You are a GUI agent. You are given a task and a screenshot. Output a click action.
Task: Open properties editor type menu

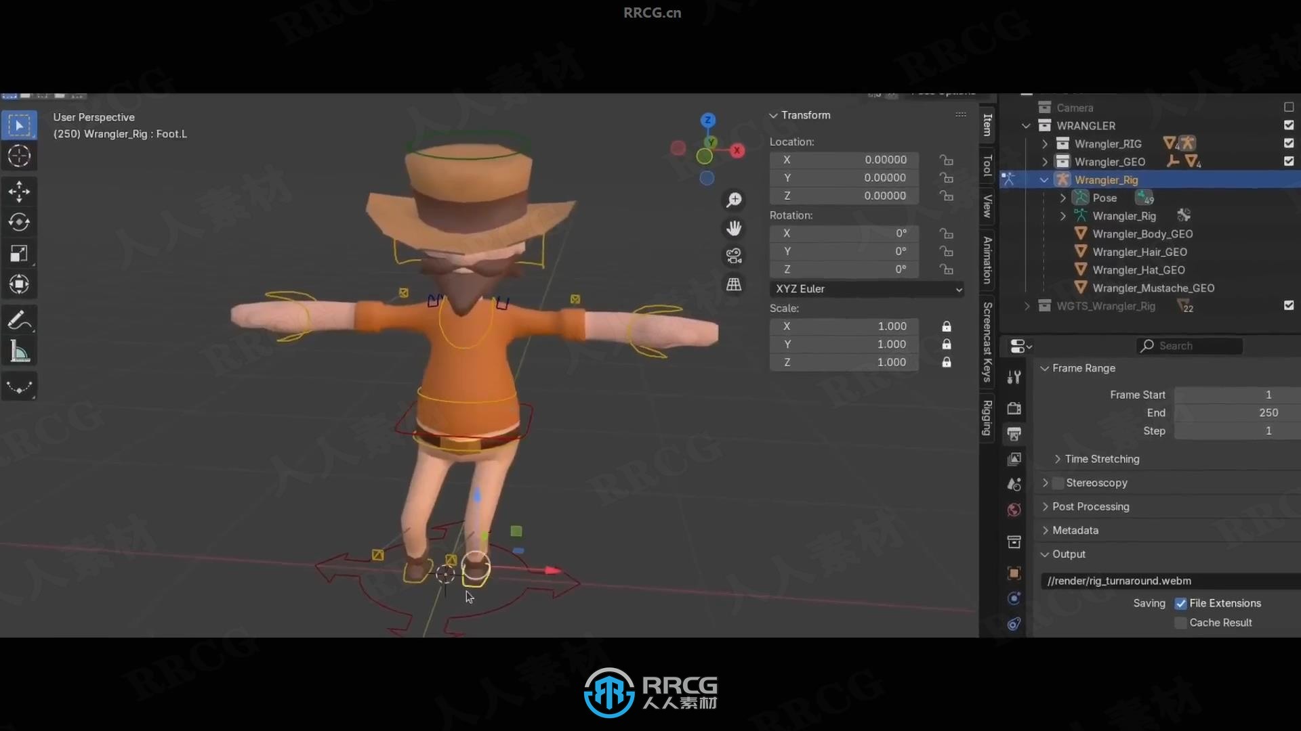coord(1020,346)
